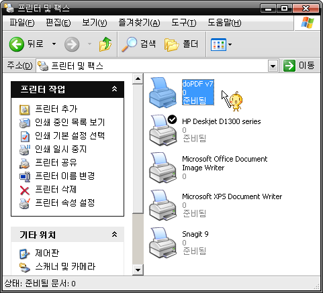323x293 pixels.
Task: Click the HP Deskjet D1300 series label
Action: tap(222, 121)
